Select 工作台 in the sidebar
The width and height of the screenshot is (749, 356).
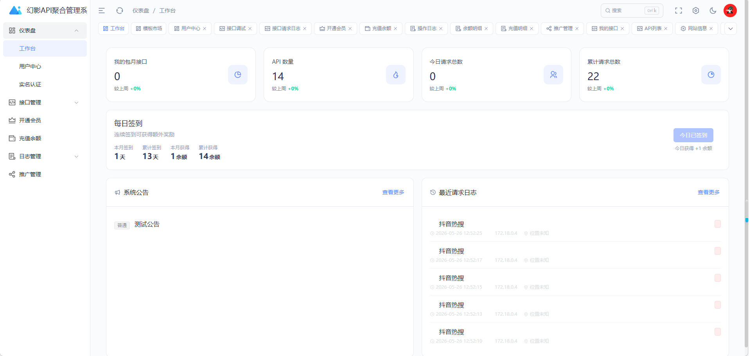point(45,48)
